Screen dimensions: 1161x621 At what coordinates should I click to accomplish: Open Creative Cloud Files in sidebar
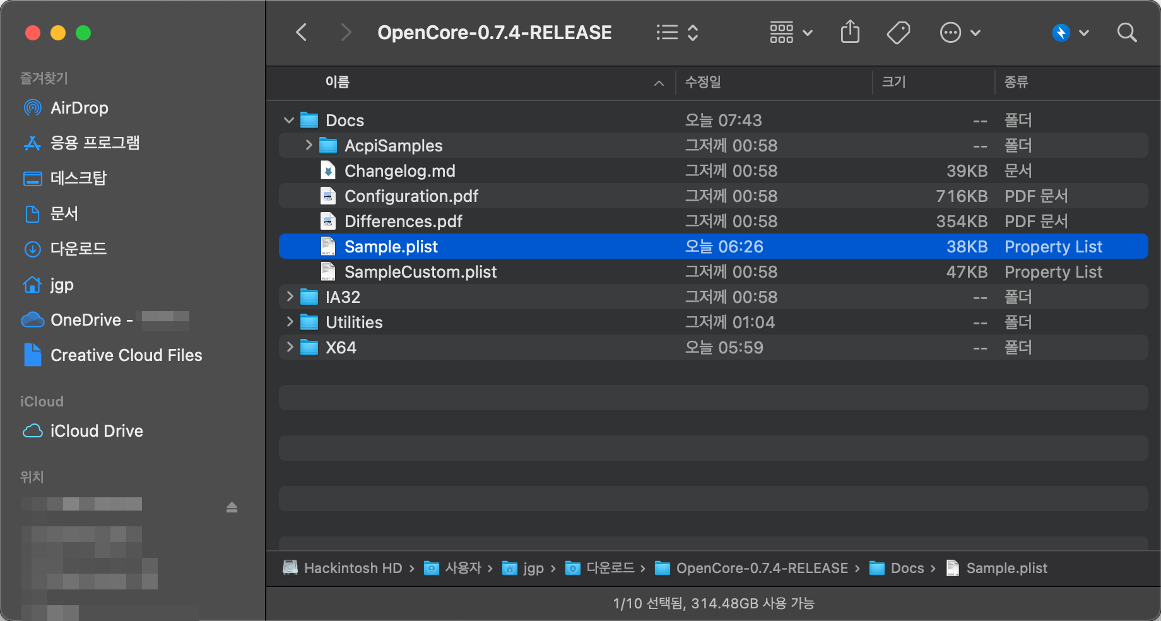click(x=126, y=355)
